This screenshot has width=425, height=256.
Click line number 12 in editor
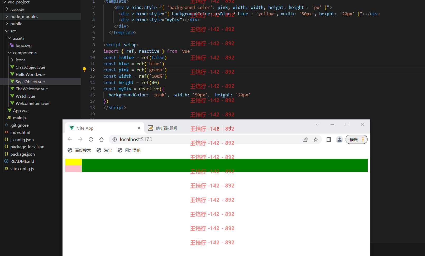tap(92, 70)
